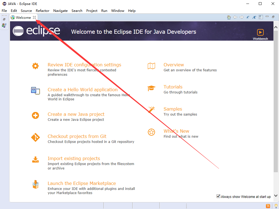Viewport: 279px width, 209px height.
Task: Click Create a new Java project link
Action: click(x=76, y=114)
